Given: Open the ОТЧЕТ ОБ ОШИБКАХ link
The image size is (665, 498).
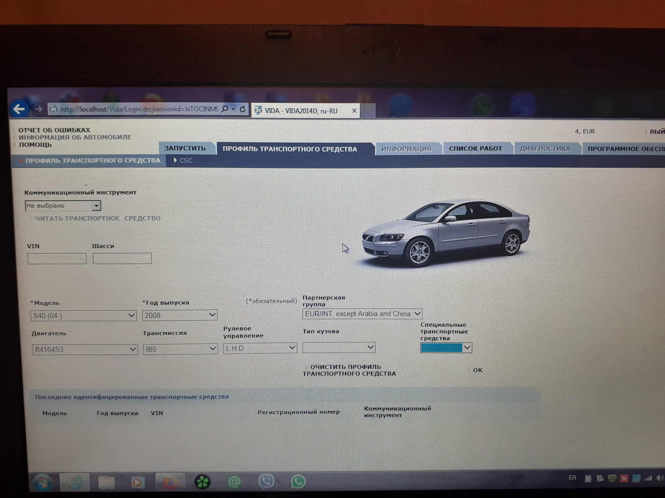Looking at the screenshot, I should click(54, 130).
